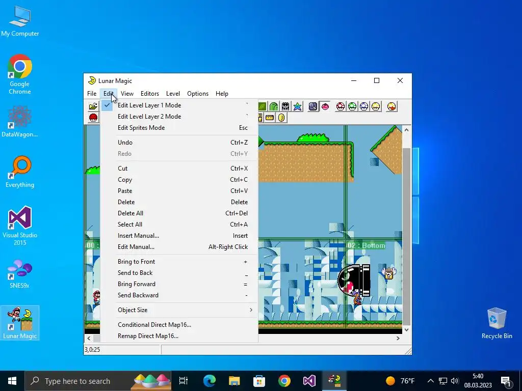Click the orange mushroom toolbar icon
522x391 pixels.
(x=391, y=106)
